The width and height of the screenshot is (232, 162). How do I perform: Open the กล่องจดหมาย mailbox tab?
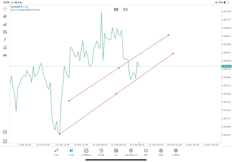(x=131, y=152)
